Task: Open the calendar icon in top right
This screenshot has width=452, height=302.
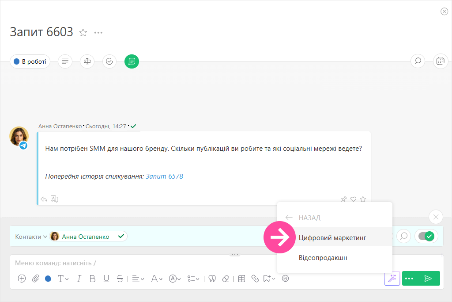Action: [440, 61]
